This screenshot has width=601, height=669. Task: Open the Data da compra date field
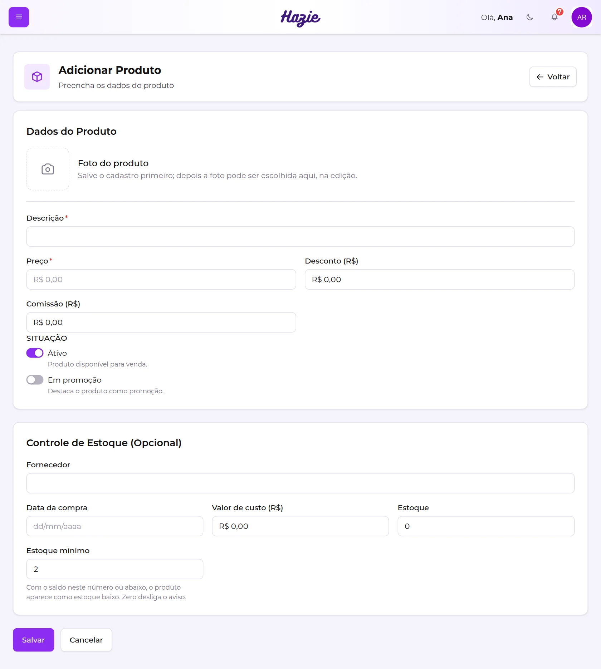(115, 526)
